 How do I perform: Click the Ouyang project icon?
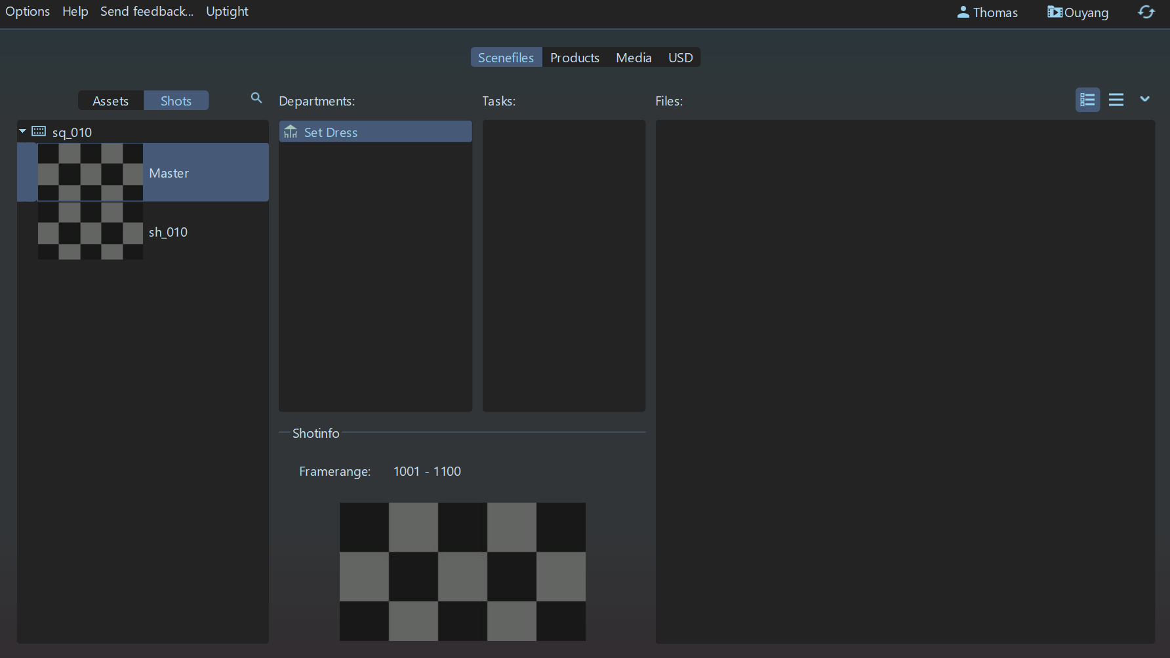point(1055,12)
